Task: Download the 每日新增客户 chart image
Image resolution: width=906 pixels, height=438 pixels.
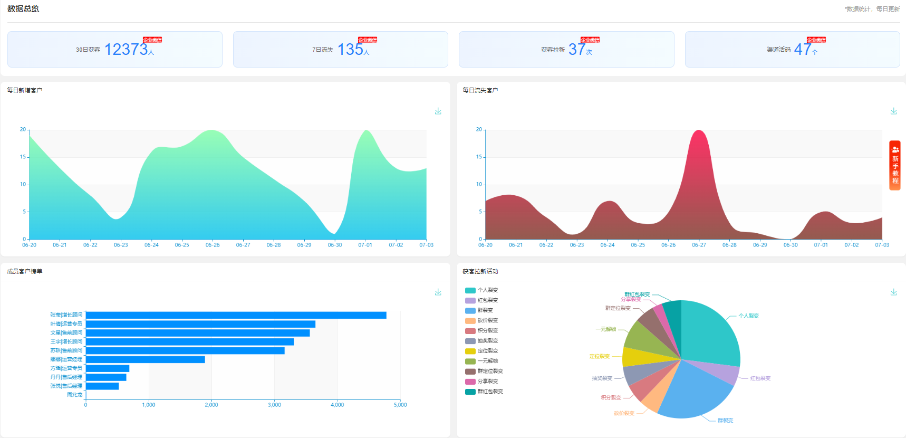Action: (438, 111)
